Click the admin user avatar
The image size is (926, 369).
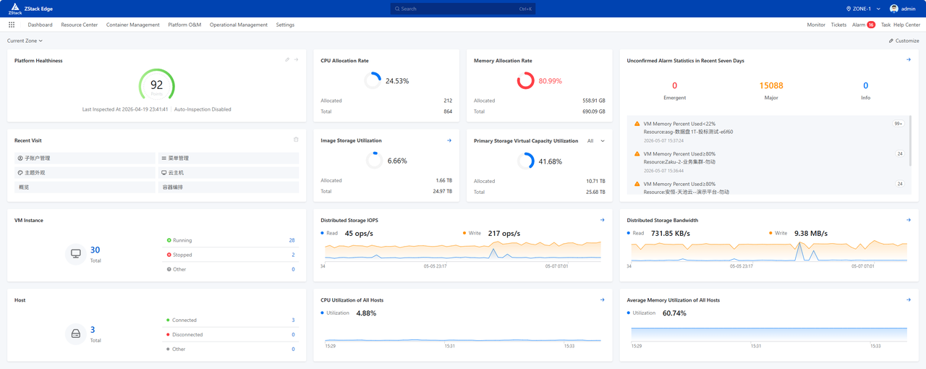tap(894, 9)
